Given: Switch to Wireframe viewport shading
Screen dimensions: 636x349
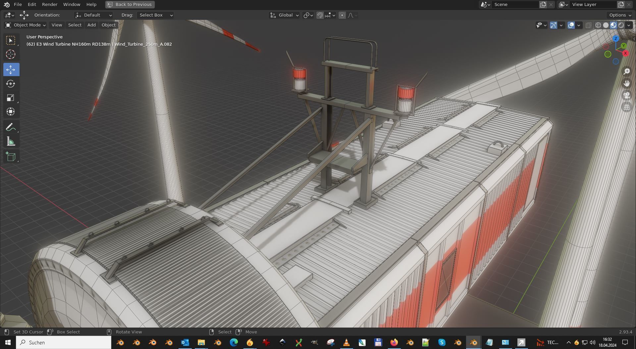Looking at the screenshot, I should pos(598,25).
